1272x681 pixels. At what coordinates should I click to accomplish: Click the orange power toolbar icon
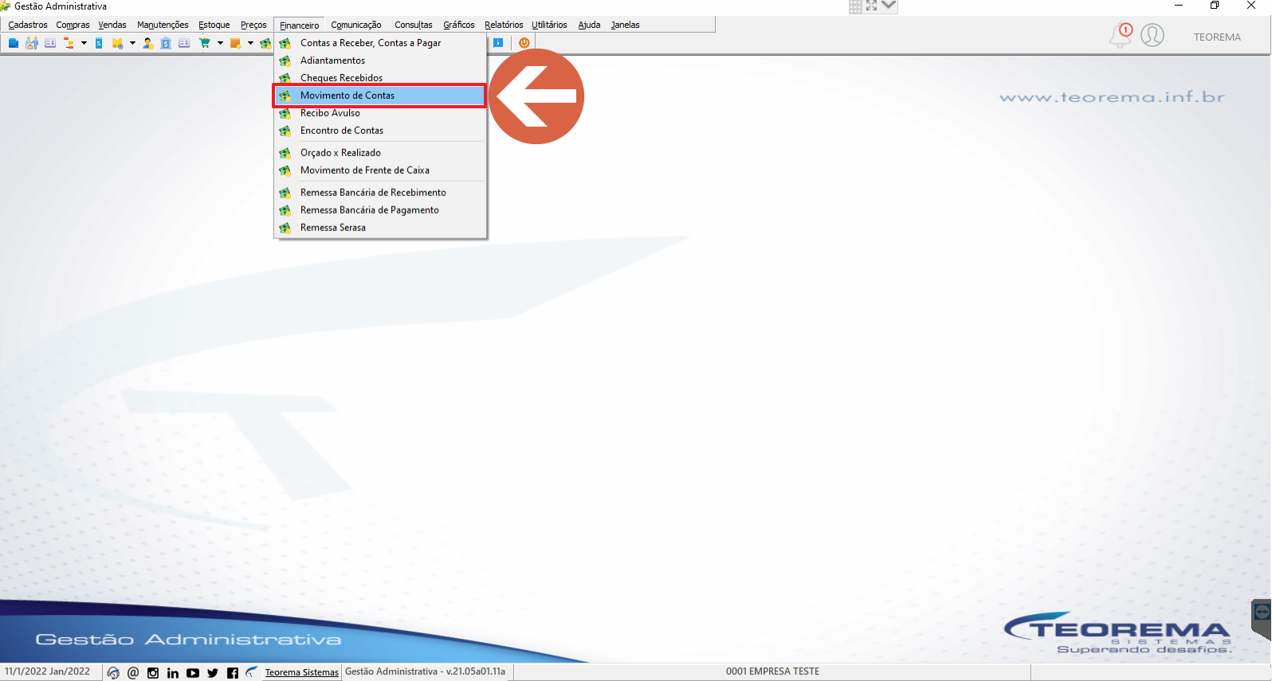click(x=524, y=43)
